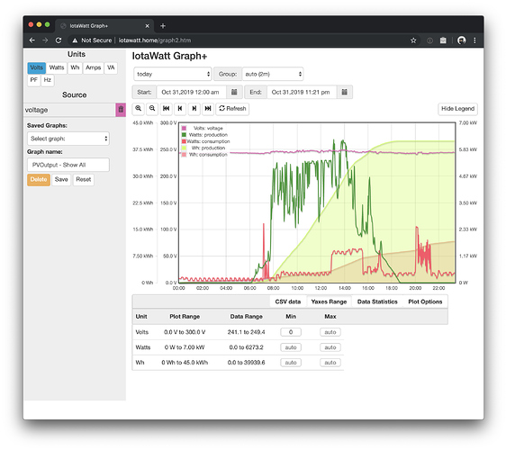Viewport: 506px width, 450px height.
Task: Select the Volts unit
Action: point(37,67)
